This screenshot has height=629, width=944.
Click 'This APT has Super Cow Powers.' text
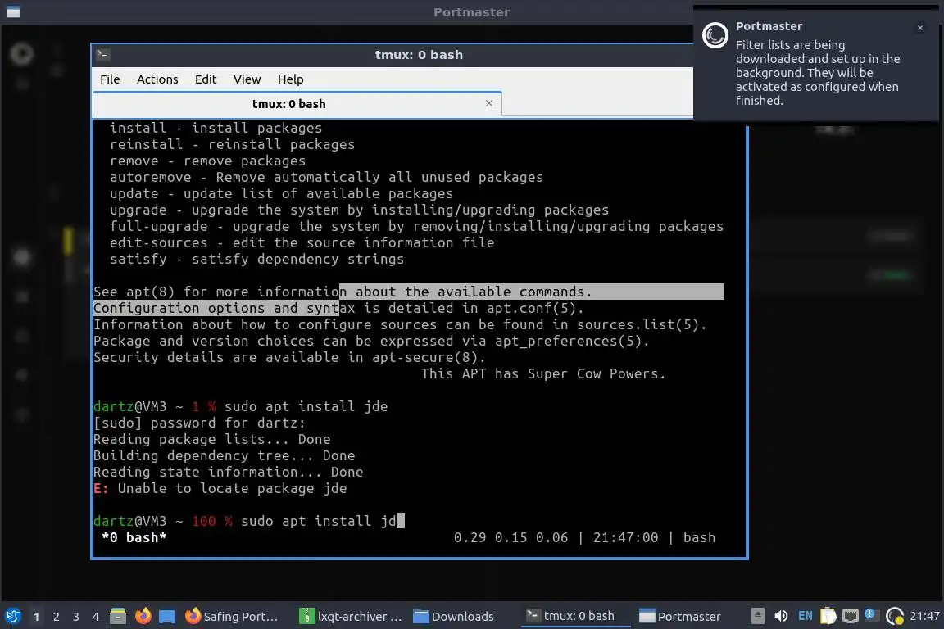click(543, 373)
